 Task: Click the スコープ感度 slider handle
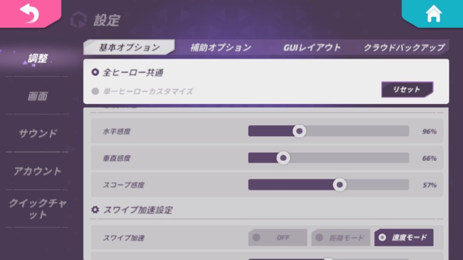pos(340,184)
